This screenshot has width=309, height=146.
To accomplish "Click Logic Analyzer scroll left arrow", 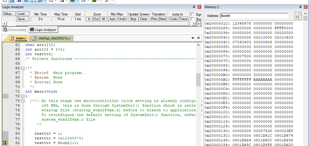I will (x=4, y=24).
